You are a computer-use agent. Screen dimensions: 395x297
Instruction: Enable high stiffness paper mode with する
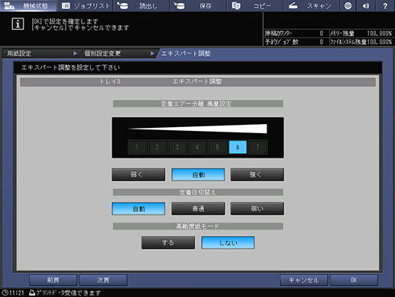[x=168, y=243]
